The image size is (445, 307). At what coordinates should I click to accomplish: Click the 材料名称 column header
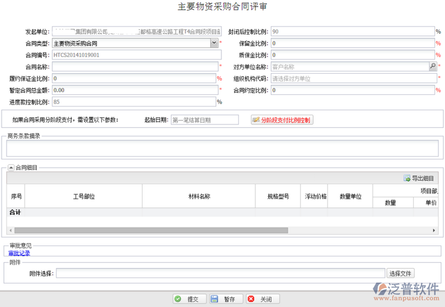coord(199,197)
